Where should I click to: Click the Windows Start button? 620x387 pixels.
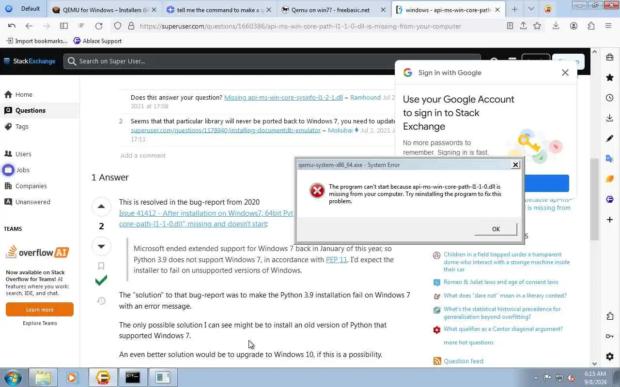coord(13,377)
